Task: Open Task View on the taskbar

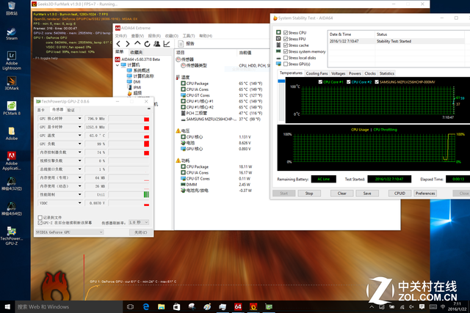Action: click(131, 306)
